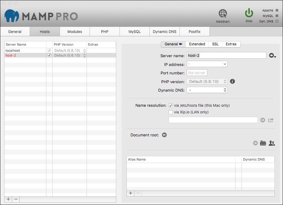Click the MySQL status indicator

tap(277, 16)
